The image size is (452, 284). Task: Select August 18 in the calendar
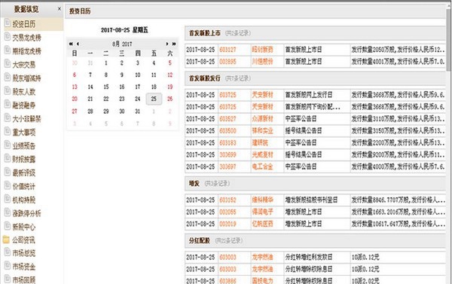[x=154, y=87]
